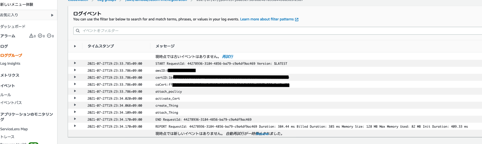Click timestamp 2021-07-27T19:23:34.068+09:00

[115, 106]
